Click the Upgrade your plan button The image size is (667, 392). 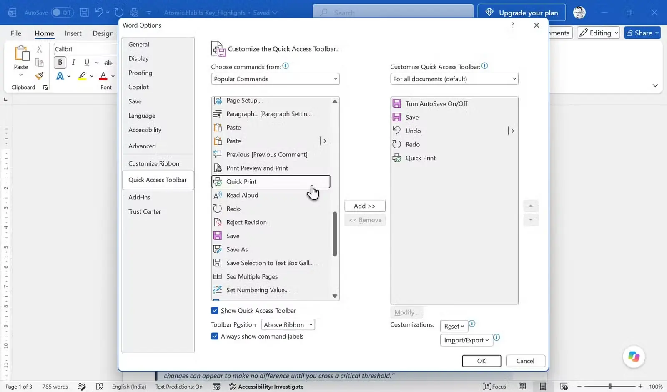pos(522,13)
